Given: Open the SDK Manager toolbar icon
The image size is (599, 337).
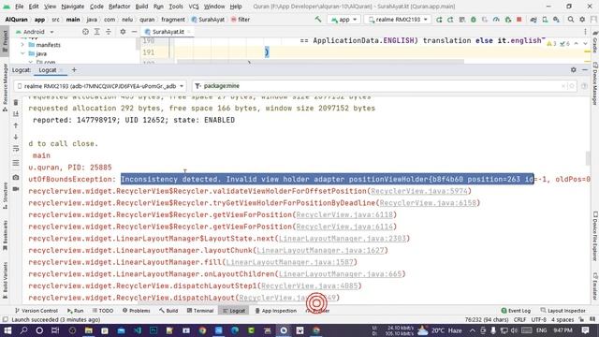Looking at the screenshot, I should (x=556, y=19).
